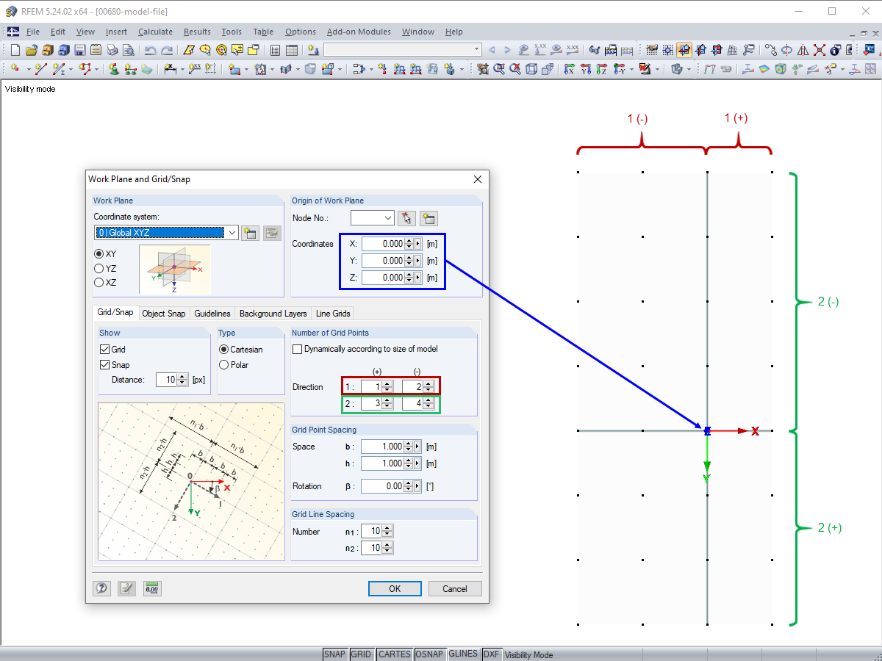Confirm dialog with OK button
Screen dimensions: 882x661
point(395,588)
